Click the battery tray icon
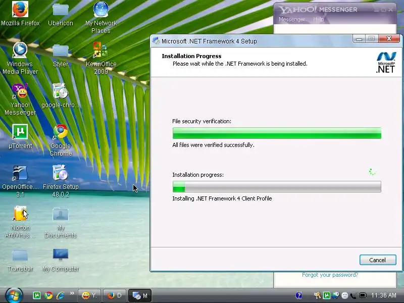Viewport: 404px width, 303px height. point(363,295)
